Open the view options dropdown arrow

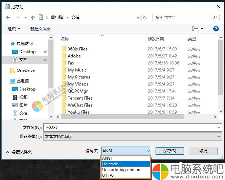[202, 29]
